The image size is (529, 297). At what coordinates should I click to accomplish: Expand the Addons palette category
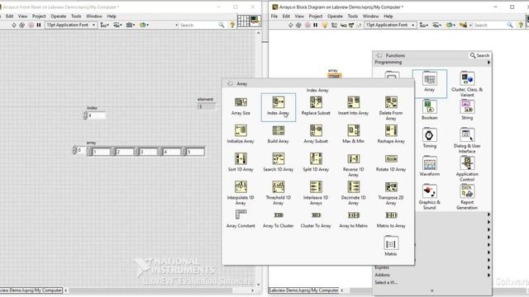pos(488,275)
